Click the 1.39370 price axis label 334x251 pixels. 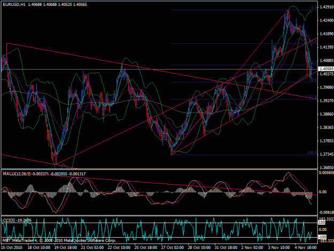(x=327, y=101)
